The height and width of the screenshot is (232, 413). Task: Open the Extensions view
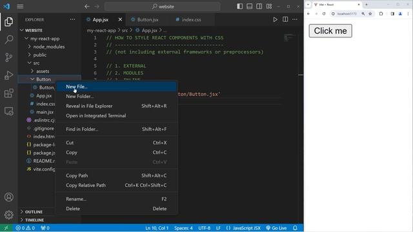[x=8, y=93]
